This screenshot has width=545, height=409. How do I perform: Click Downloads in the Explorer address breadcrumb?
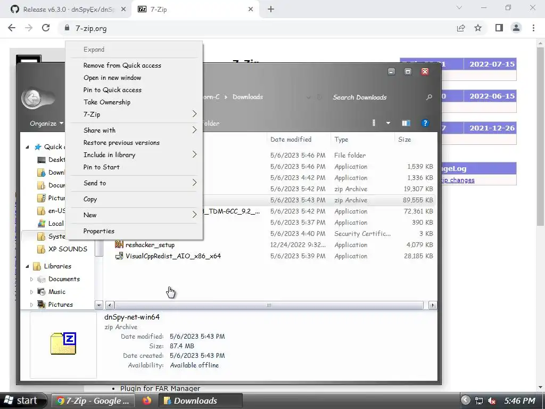click(247, 97)
